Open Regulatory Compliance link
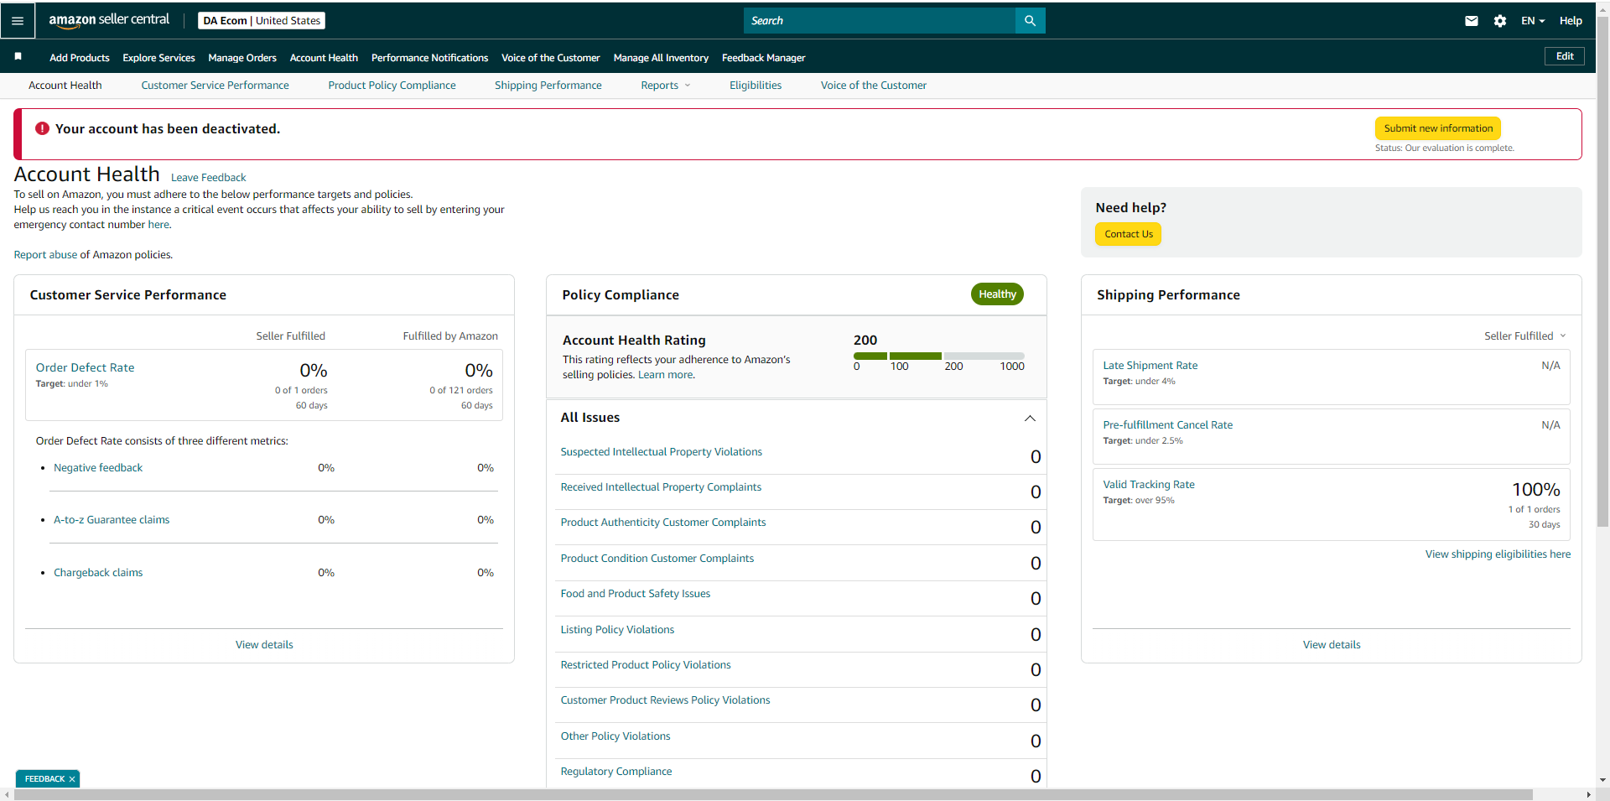This screenshot has width=1610, height=801. point(616,772)
